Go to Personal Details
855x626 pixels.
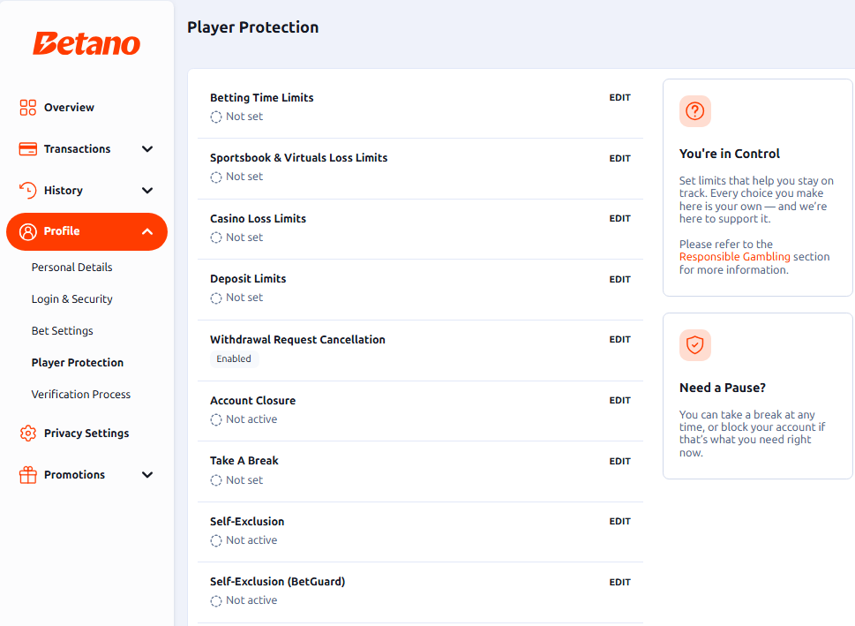tap(72, 268)
